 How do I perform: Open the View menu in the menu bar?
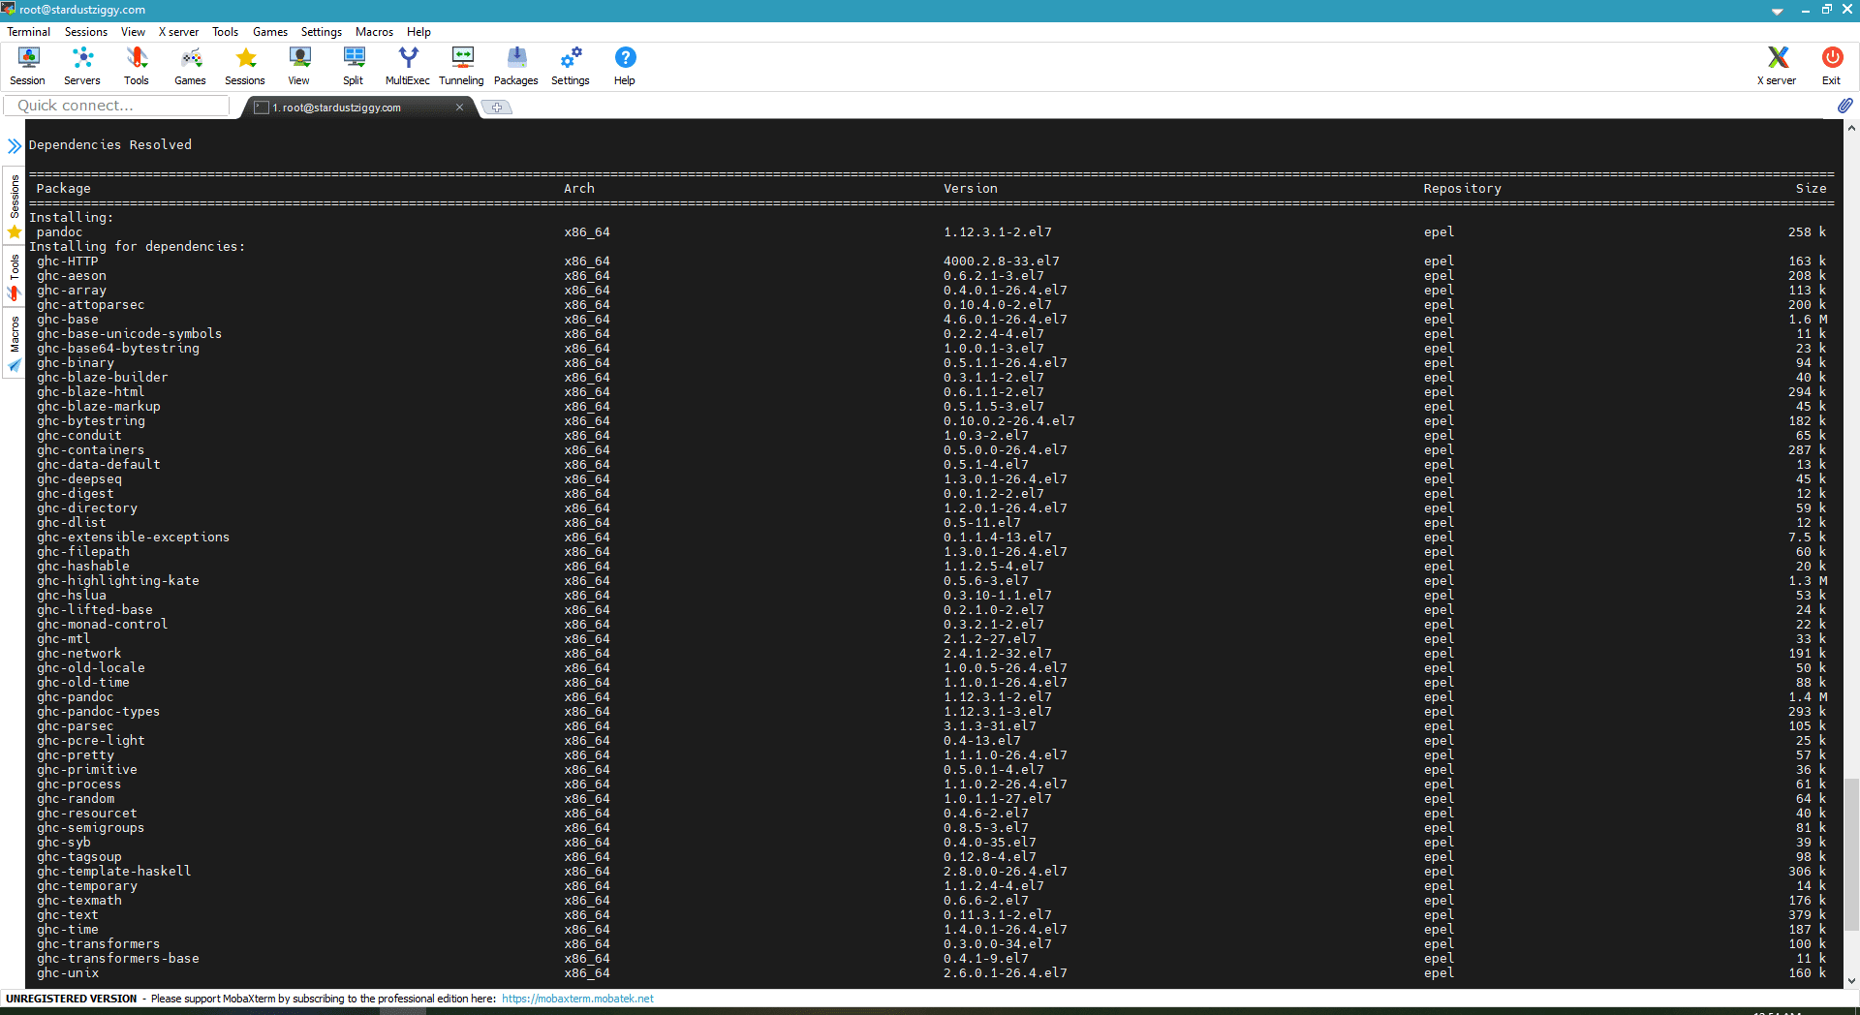point(133,32)
